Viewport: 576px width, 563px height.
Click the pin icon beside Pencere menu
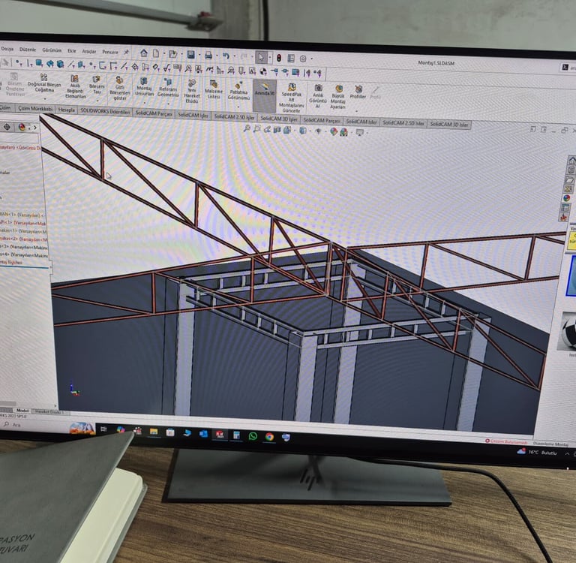pyautogui.click(x=126, y=53)
